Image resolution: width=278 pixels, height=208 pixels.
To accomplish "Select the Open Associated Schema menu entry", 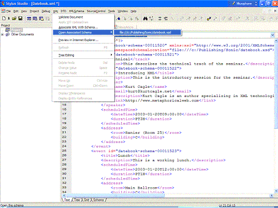I will (x=83, y=32).
